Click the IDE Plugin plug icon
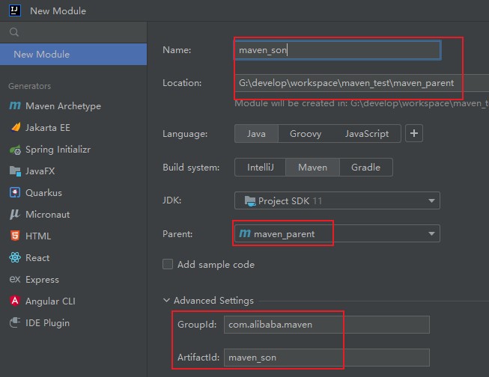This screenshot has width=489, height=377. [15, 323]
